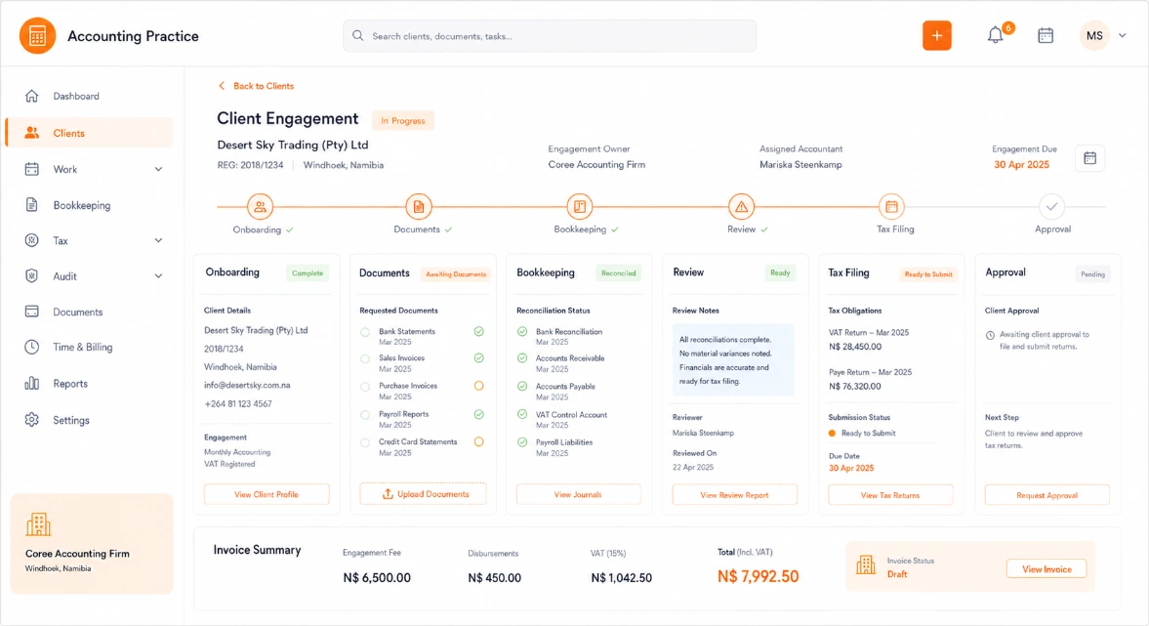
Task: Click the Upload Documents button
Action: coord(423,494)
